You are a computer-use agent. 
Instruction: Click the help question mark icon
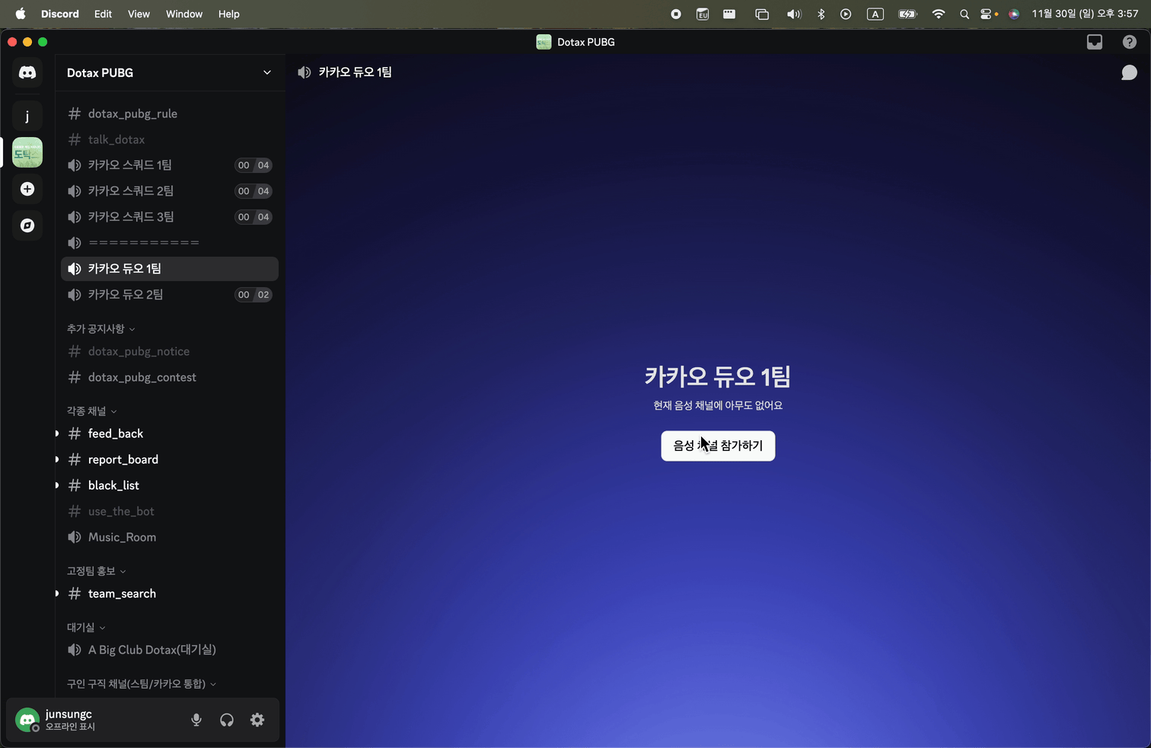pyautogui.click(x=1129, y=42)
